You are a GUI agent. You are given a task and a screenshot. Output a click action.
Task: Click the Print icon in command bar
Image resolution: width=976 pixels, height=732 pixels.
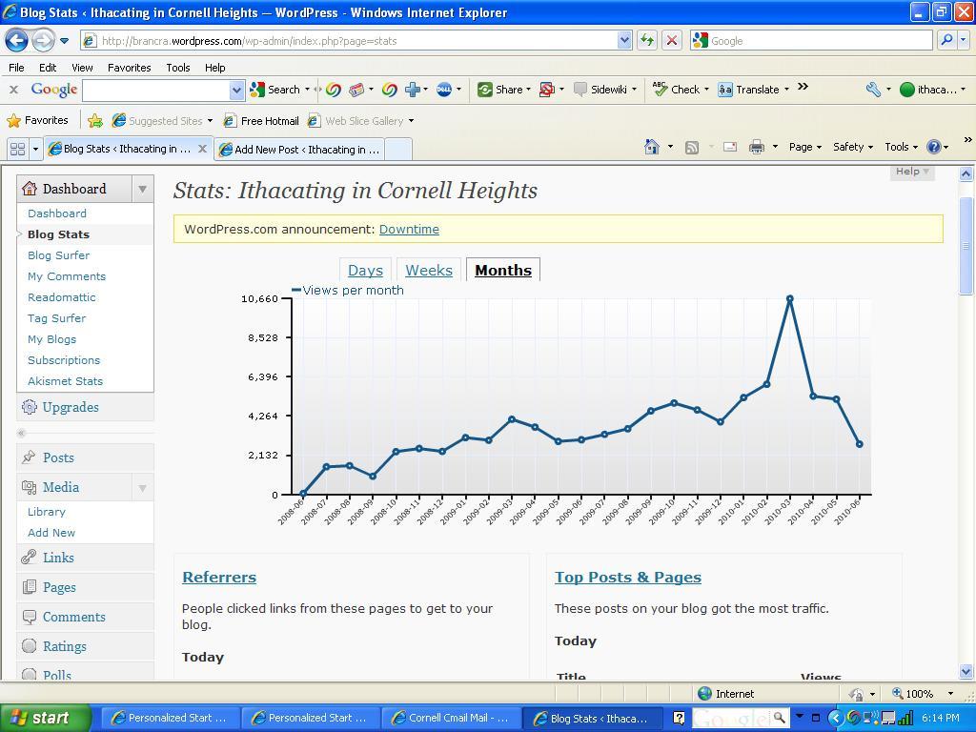click(756, 147)
